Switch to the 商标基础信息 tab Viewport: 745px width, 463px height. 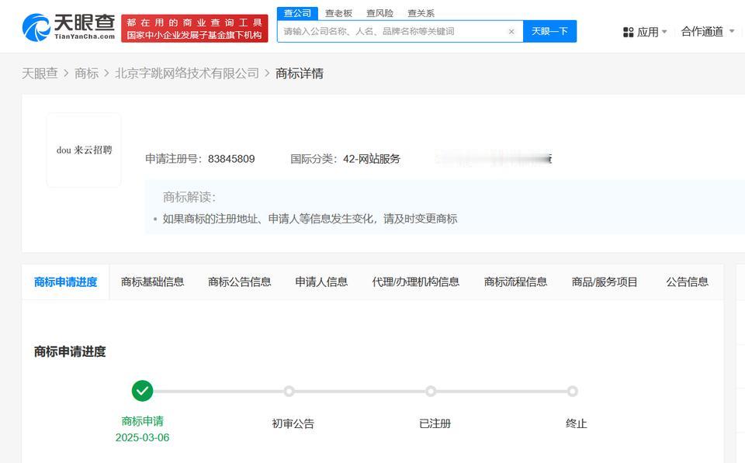(x=153, y=282)
